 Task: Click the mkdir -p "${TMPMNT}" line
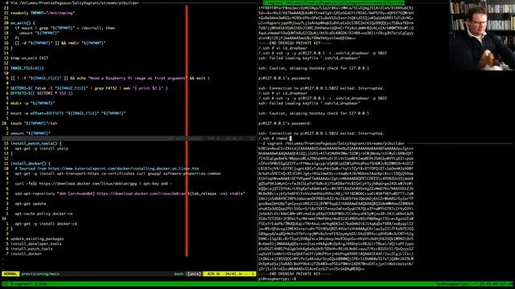(33, 104)
